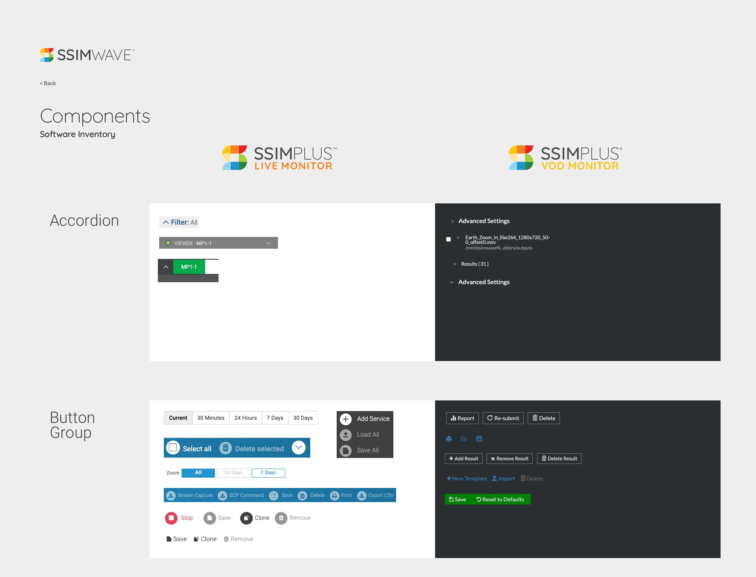Click the Add Service plus icon
The height and width of the screenshot is (577, 756).
point(346,419)
